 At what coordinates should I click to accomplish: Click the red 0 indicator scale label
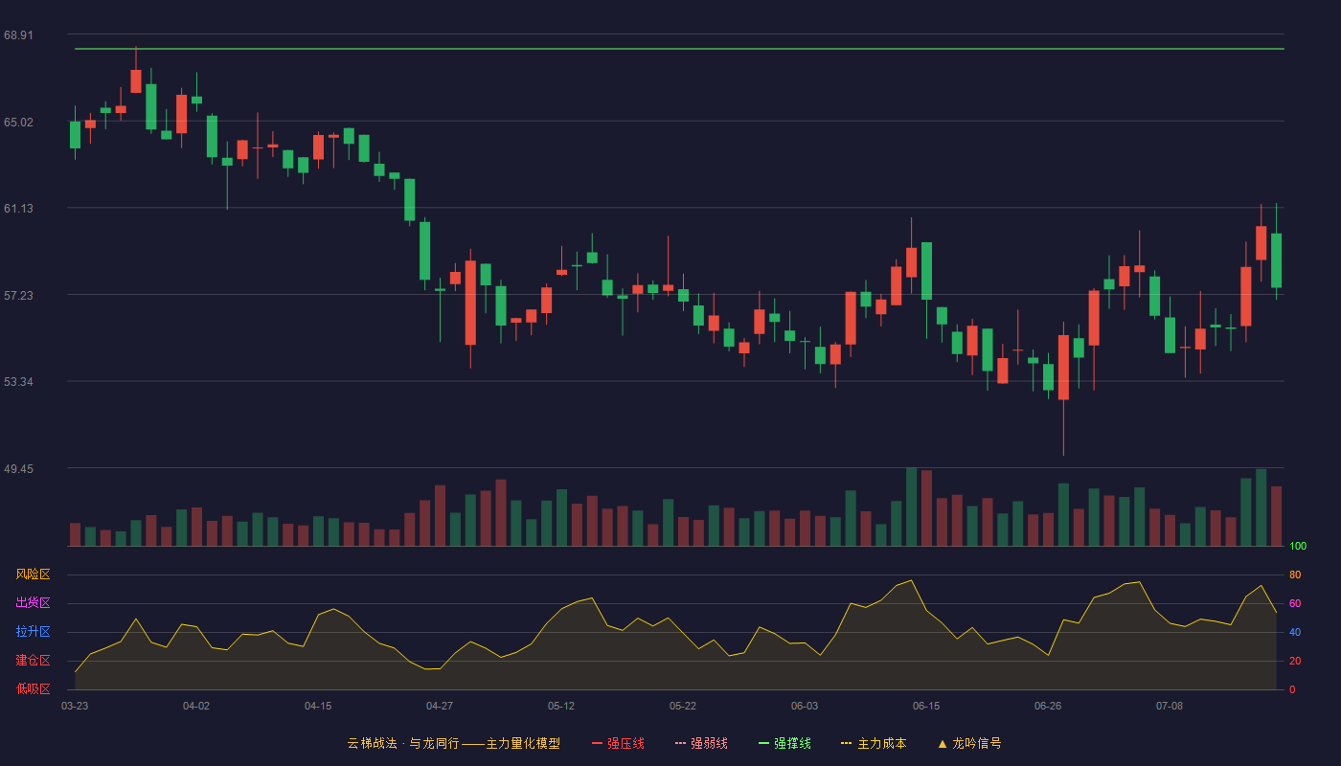1292,689
